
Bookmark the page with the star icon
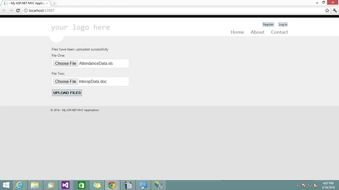(x=327, y=11)
